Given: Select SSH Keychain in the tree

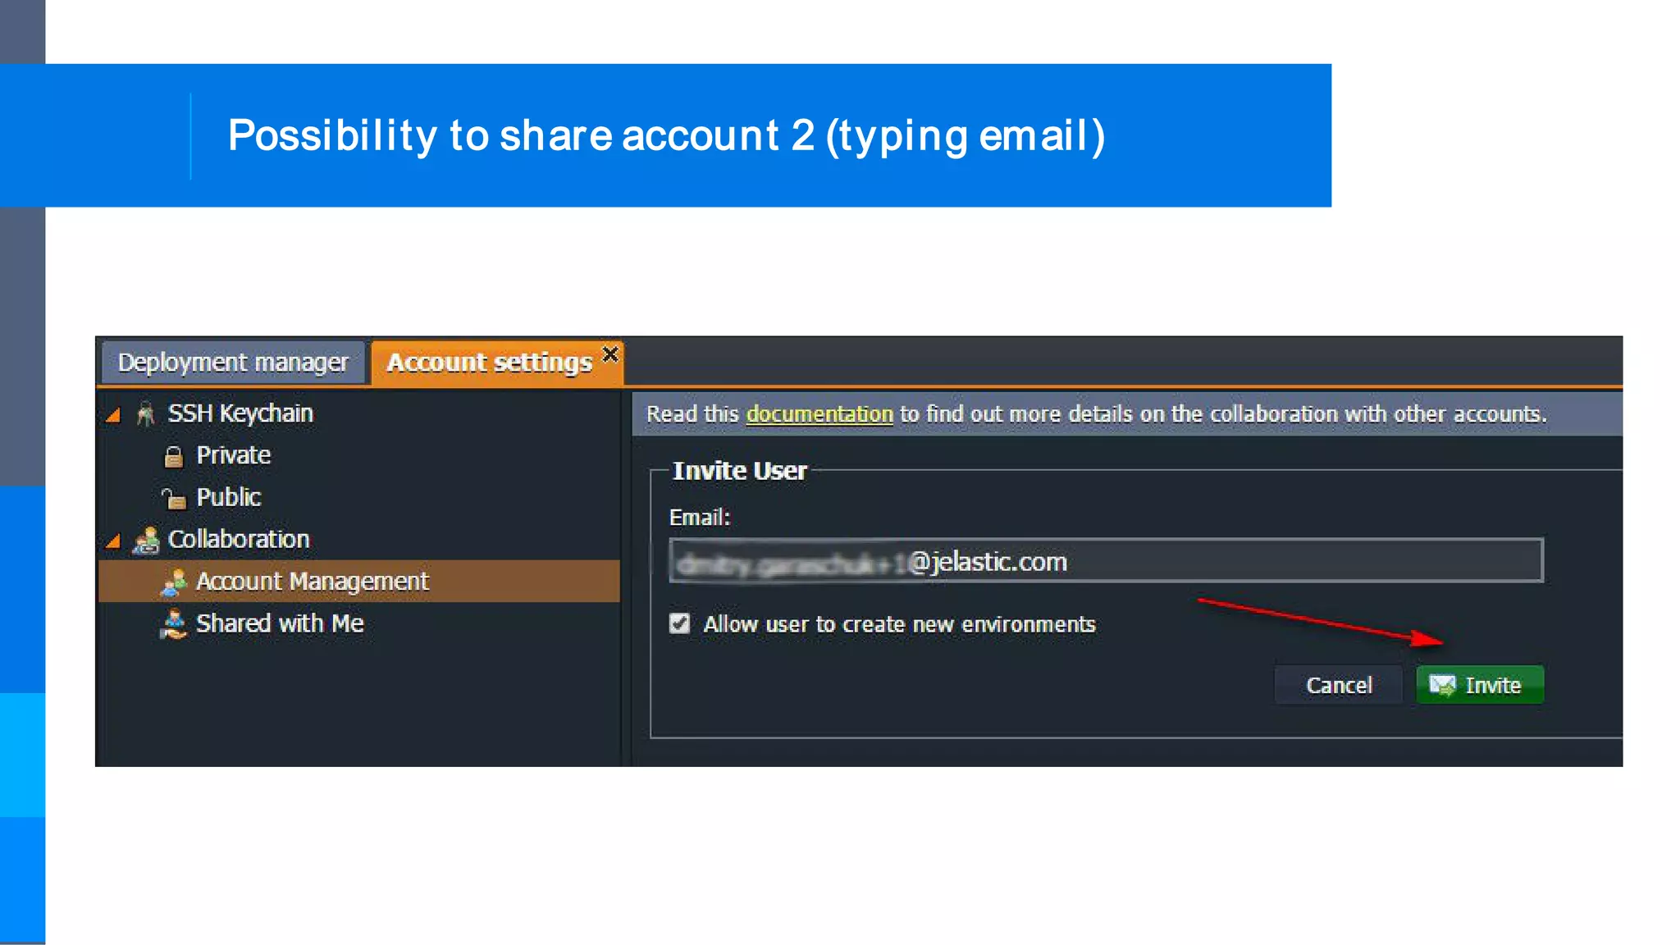Looking at the screenshot, I should 240,413.
